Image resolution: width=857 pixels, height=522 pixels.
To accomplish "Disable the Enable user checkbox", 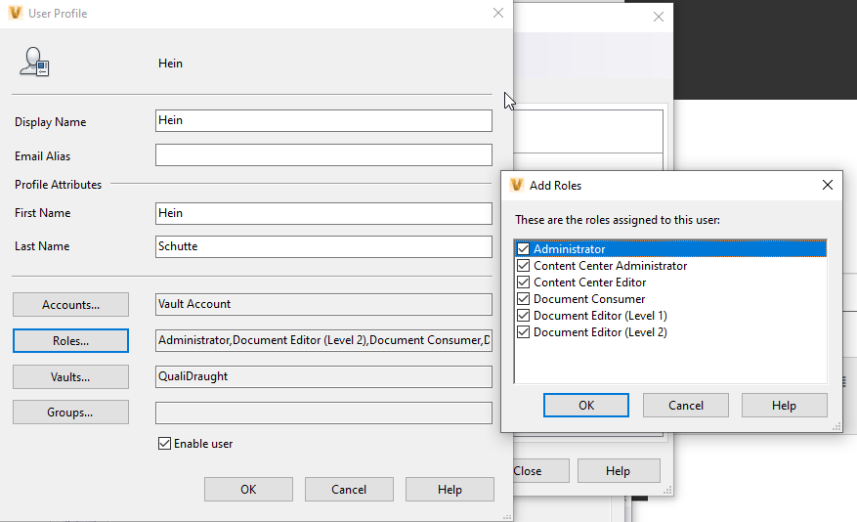I will [164, 444].
